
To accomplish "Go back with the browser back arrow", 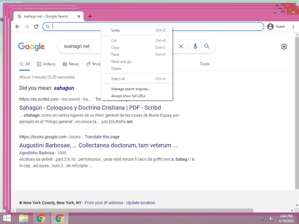I will pos(18,27).
